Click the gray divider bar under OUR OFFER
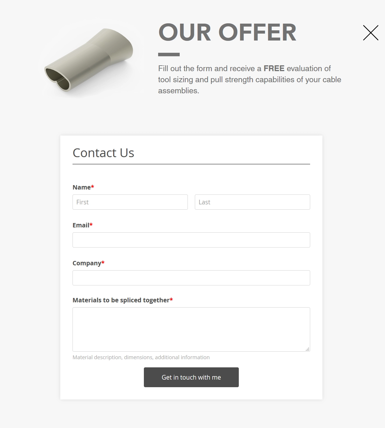The height and width of the screenshot is (428, 385). (169, 54)
